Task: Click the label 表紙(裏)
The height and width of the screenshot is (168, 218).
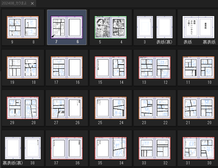Action: tap(164, 42)
